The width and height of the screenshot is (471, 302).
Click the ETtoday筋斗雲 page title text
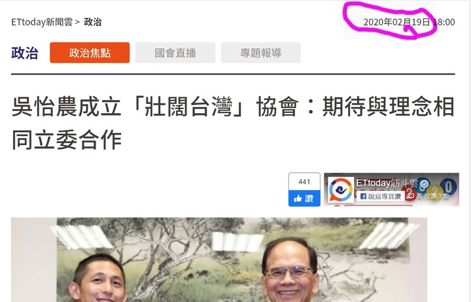click(x=387, y=183)
